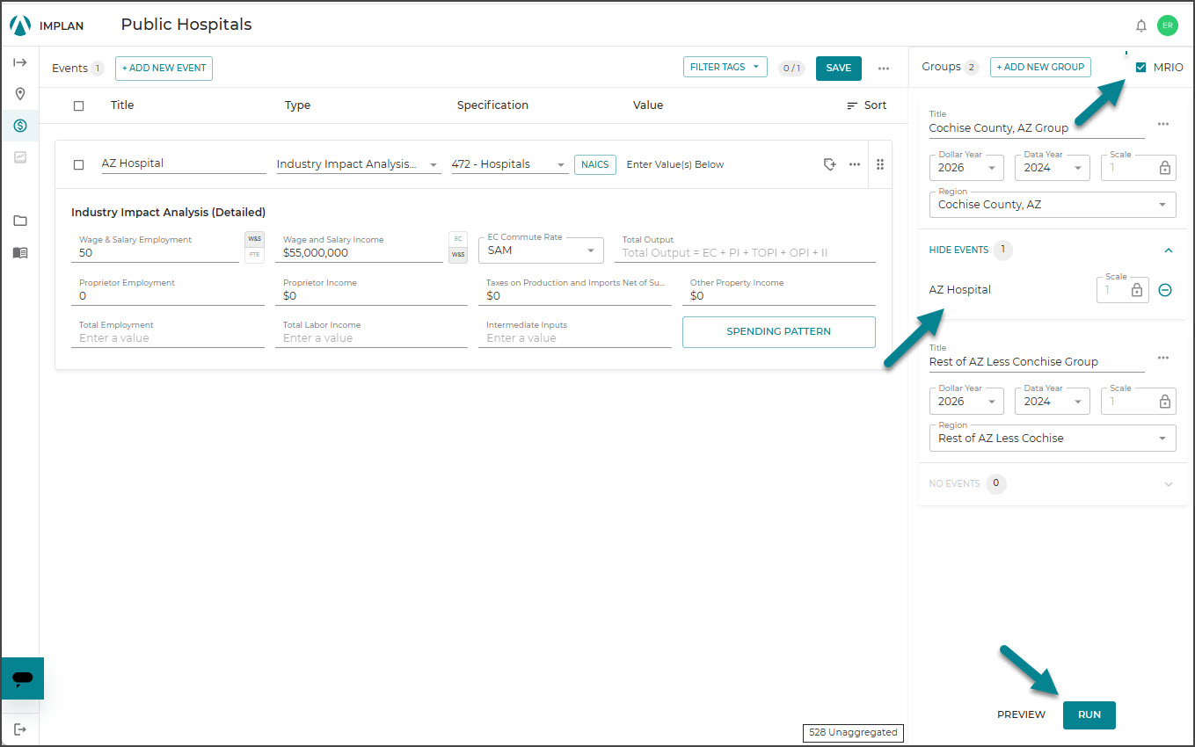The image size is (1195, 747).
Task: Expand the left sidebar with arrow icon
Action: [x=20, y=62]
